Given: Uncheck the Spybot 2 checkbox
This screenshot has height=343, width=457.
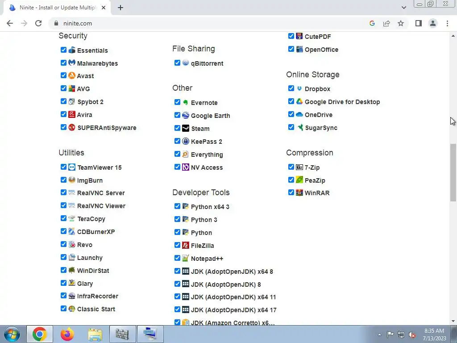Looking at the screenshot, I should [x=63, y=101].
